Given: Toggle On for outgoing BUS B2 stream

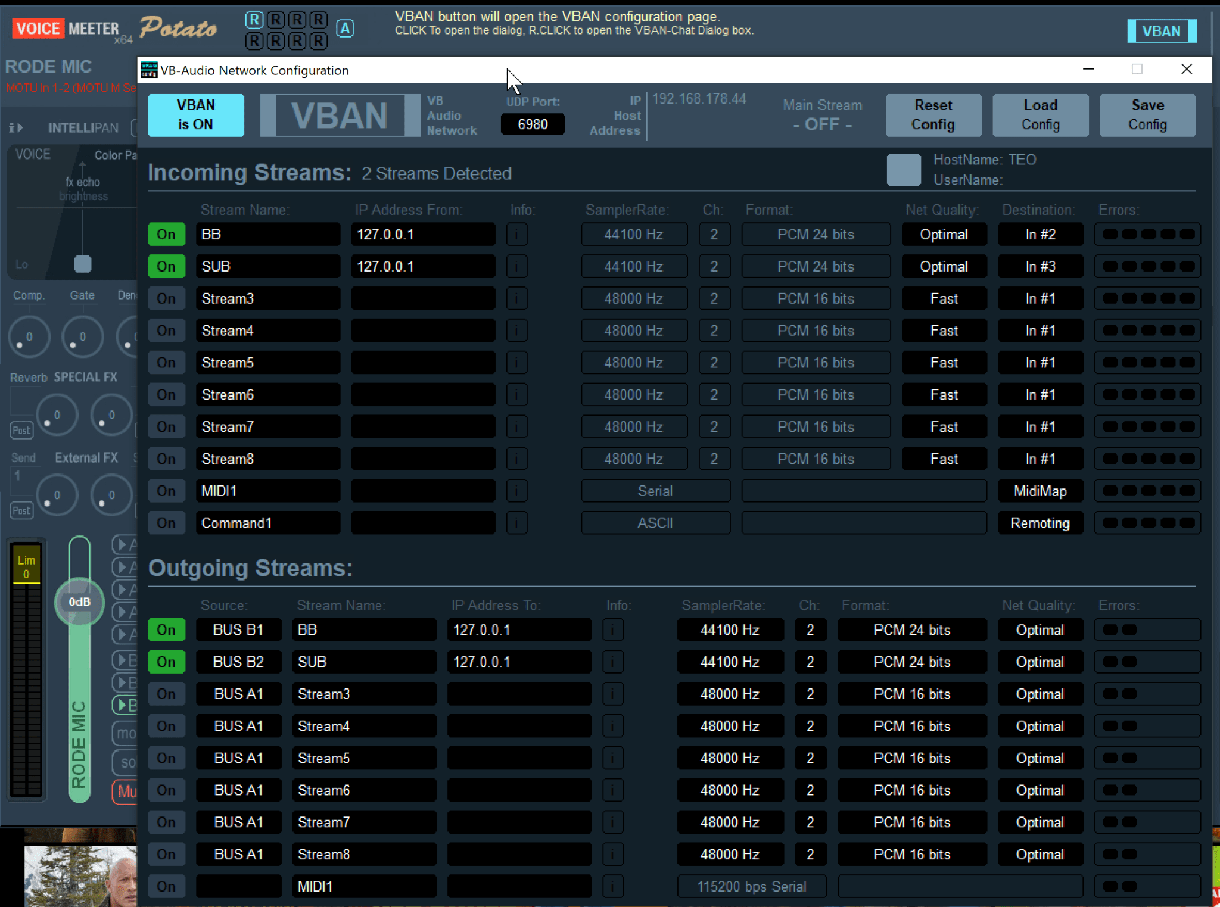Looking at the screenshot, I should [x=166, y=662].
